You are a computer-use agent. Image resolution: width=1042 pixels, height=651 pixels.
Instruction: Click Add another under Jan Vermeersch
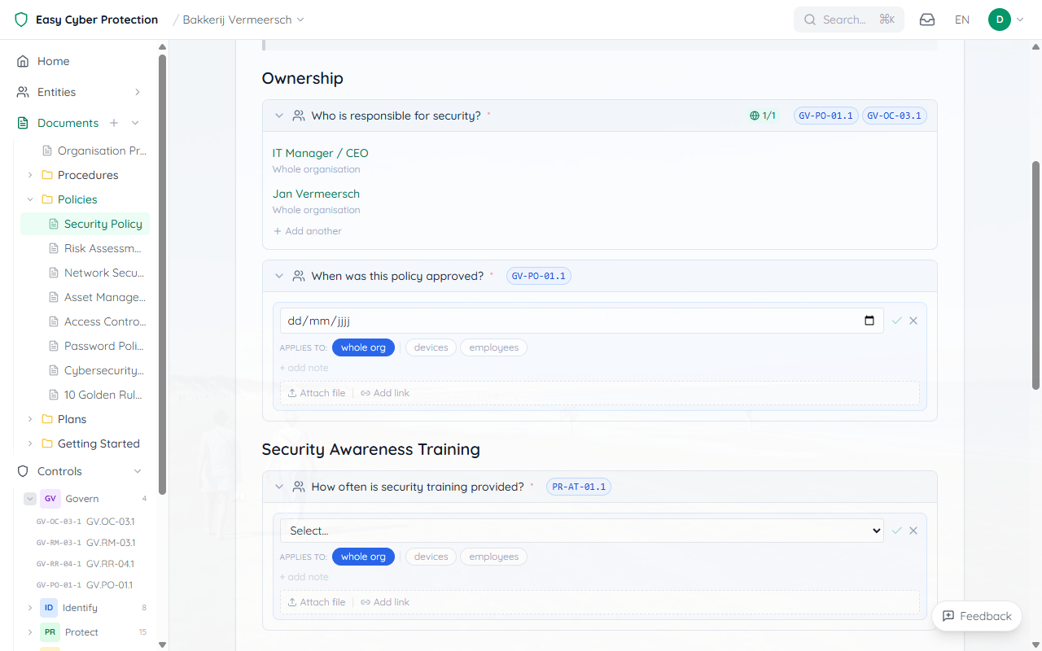point(308,231)
